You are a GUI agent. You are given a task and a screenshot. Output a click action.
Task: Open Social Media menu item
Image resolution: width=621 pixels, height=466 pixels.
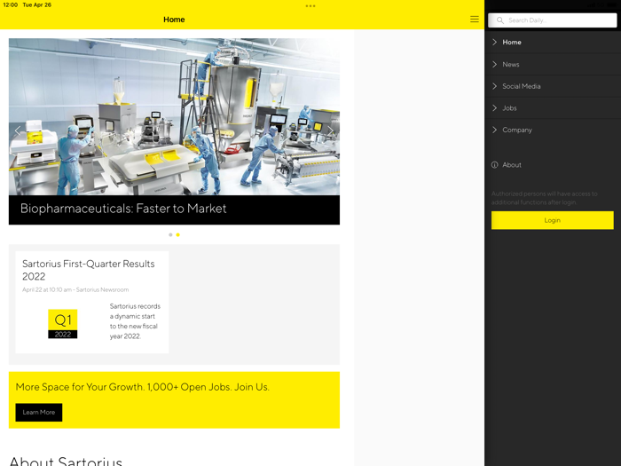(553, 86)
